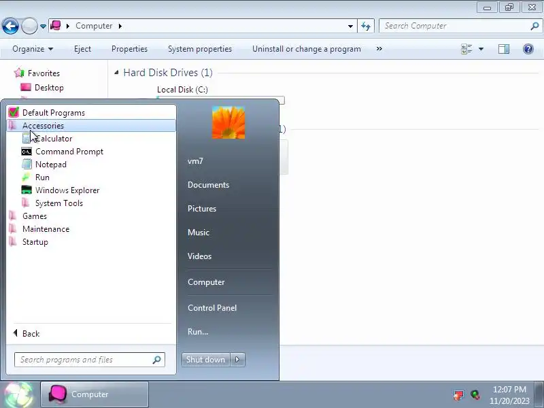Open the recent pages dropdown arrow
Image resolution: width=544 pixels, height=408 pixels.
(x=43, y=26)
